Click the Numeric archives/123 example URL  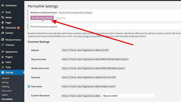pyautogui.click(x=89, y=77)
